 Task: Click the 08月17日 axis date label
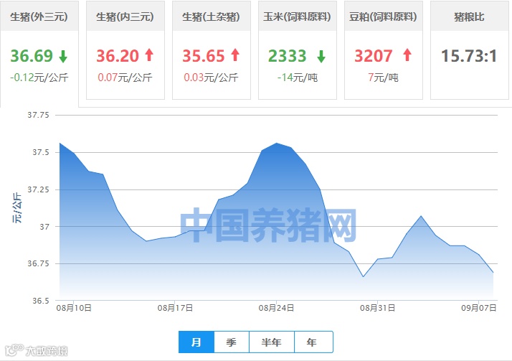[175, 308]
